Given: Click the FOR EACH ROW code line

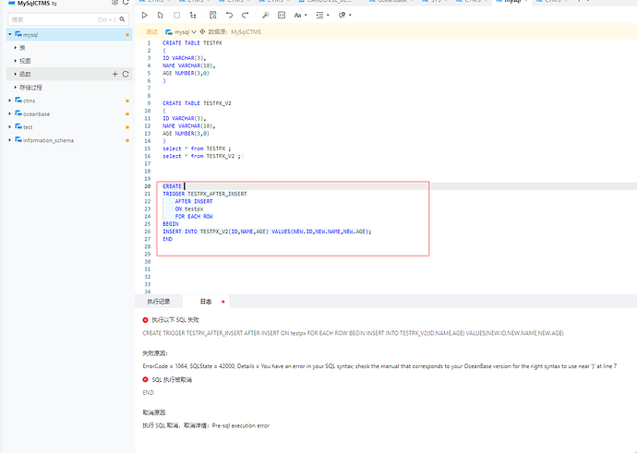Looking at the screenshot, I should pyautogui.click(x=194, y=217).
